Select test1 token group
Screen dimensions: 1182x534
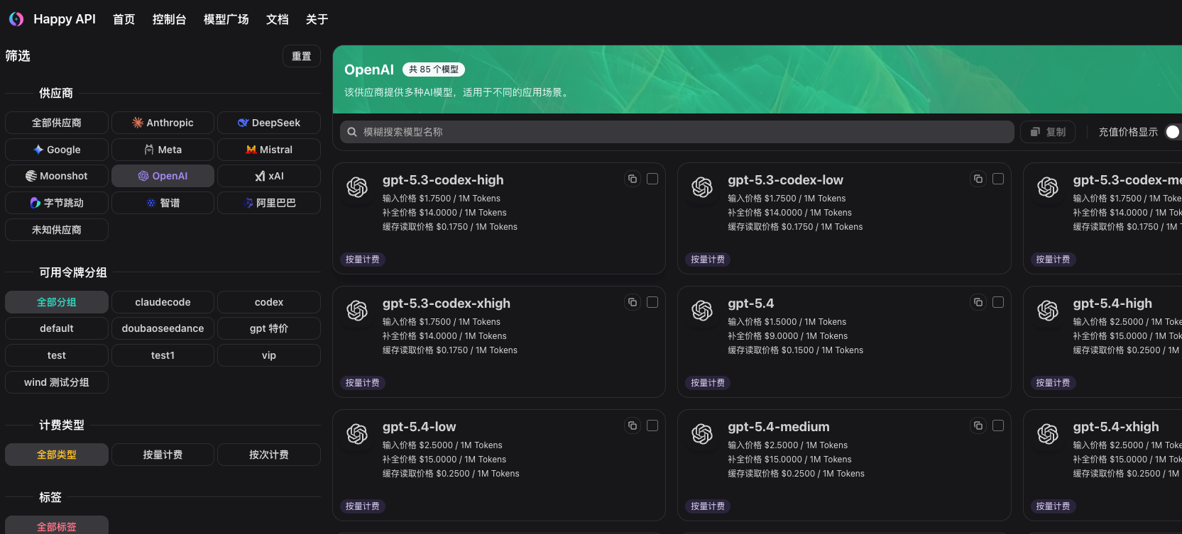point(163,355)
